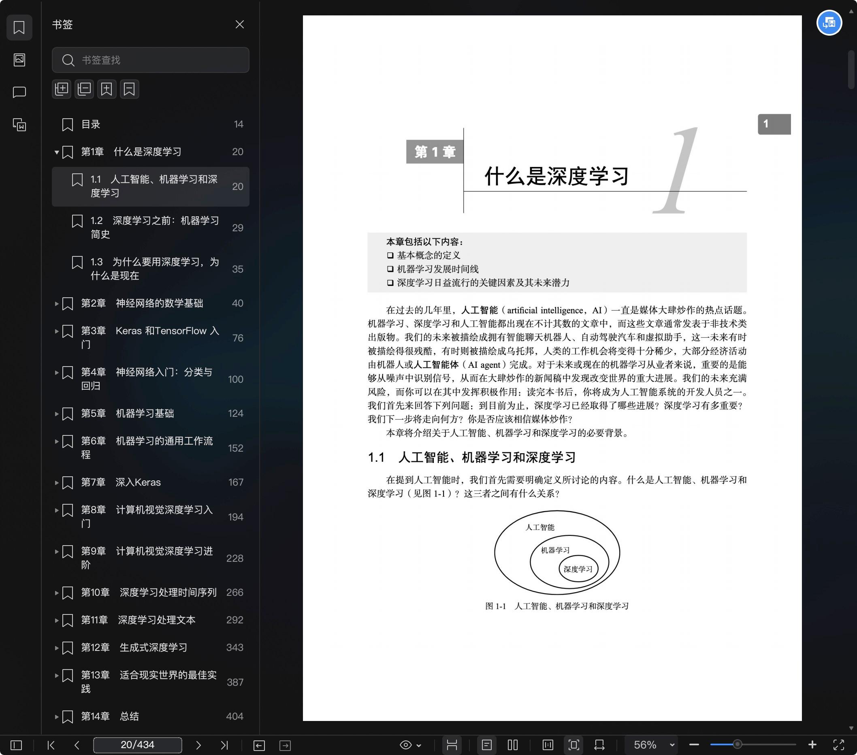
Task: Expand the 第10章 深度学习处理时间序列 bookmark
Action: click(57, 593)
